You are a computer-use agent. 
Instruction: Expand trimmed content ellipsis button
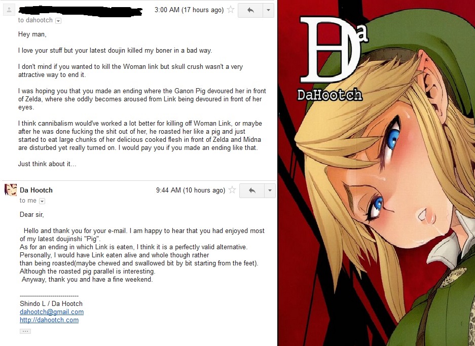25,331
